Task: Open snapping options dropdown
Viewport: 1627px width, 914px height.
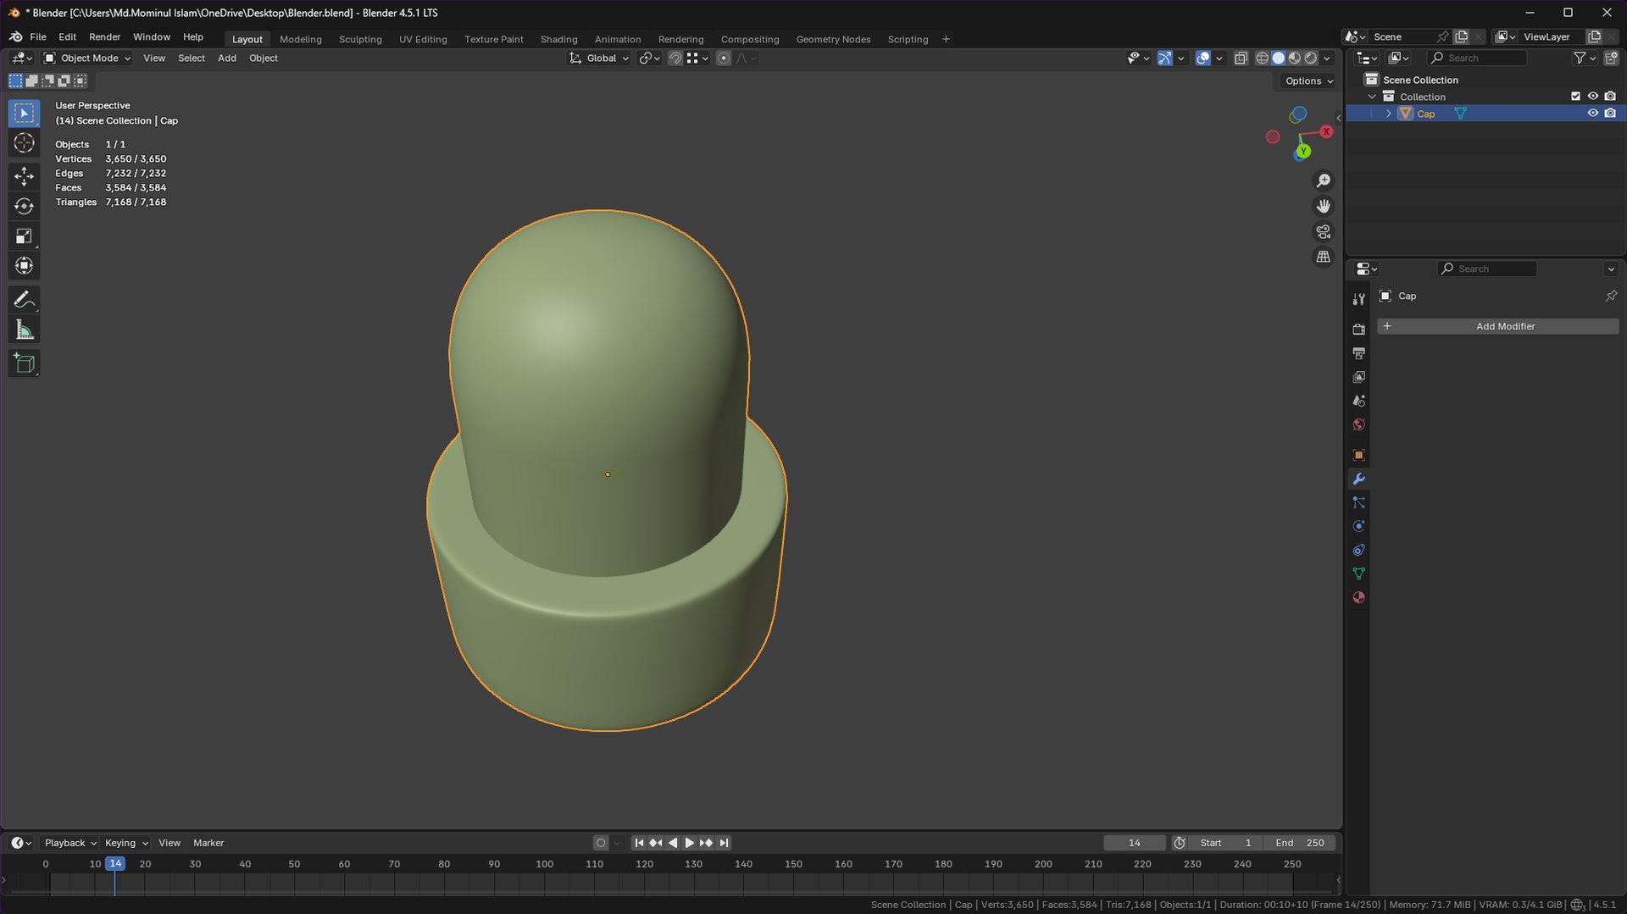Action: (x=697, y=58)
